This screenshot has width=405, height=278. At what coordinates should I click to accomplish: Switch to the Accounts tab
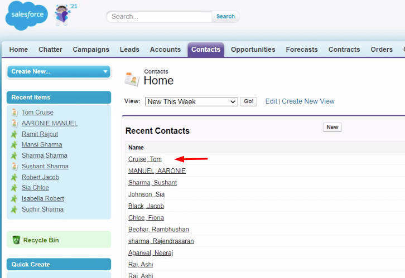click(x=165, y=49)
